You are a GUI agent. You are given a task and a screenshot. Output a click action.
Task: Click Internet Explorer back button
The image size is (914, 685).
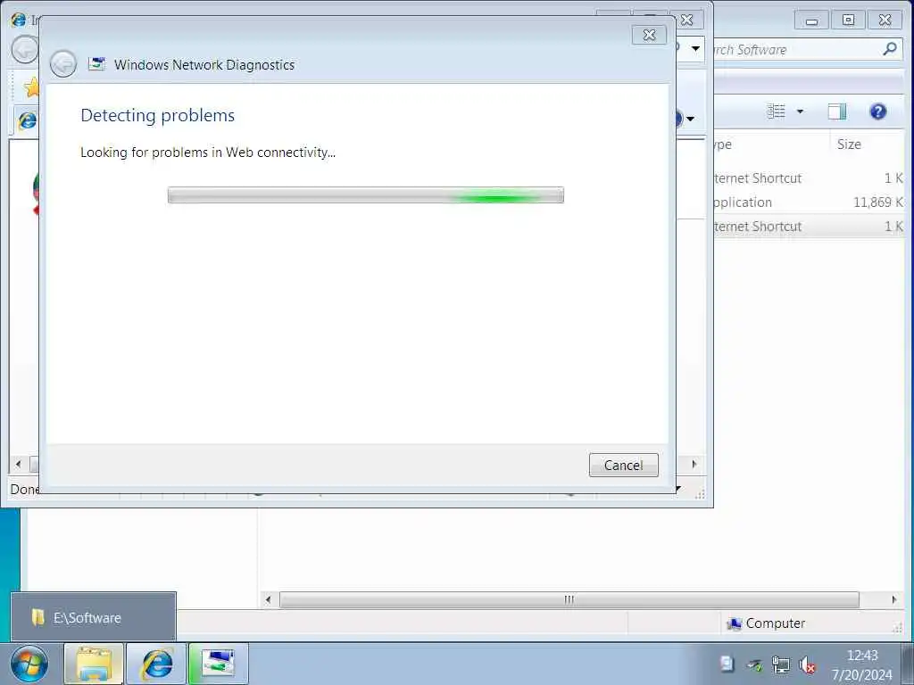tap(24, 50)
